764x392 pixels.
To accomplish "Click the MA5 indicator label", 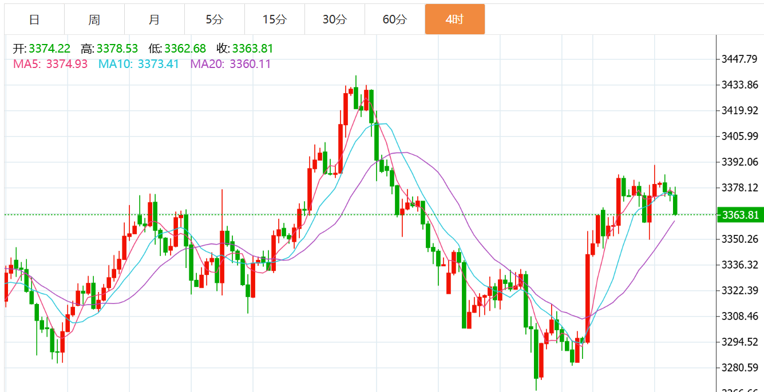I will point(27,64).
